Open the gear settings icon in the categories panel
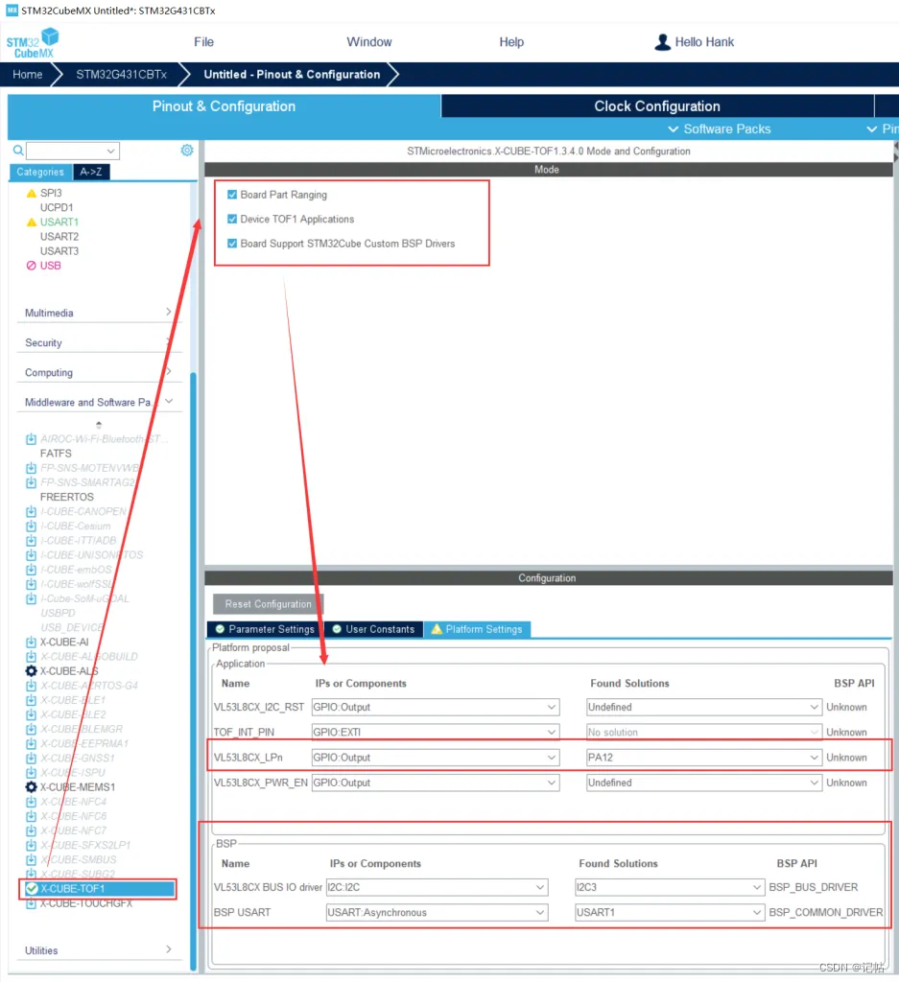Viewport: 899px width, 982px height. click(x=187, y=151)
